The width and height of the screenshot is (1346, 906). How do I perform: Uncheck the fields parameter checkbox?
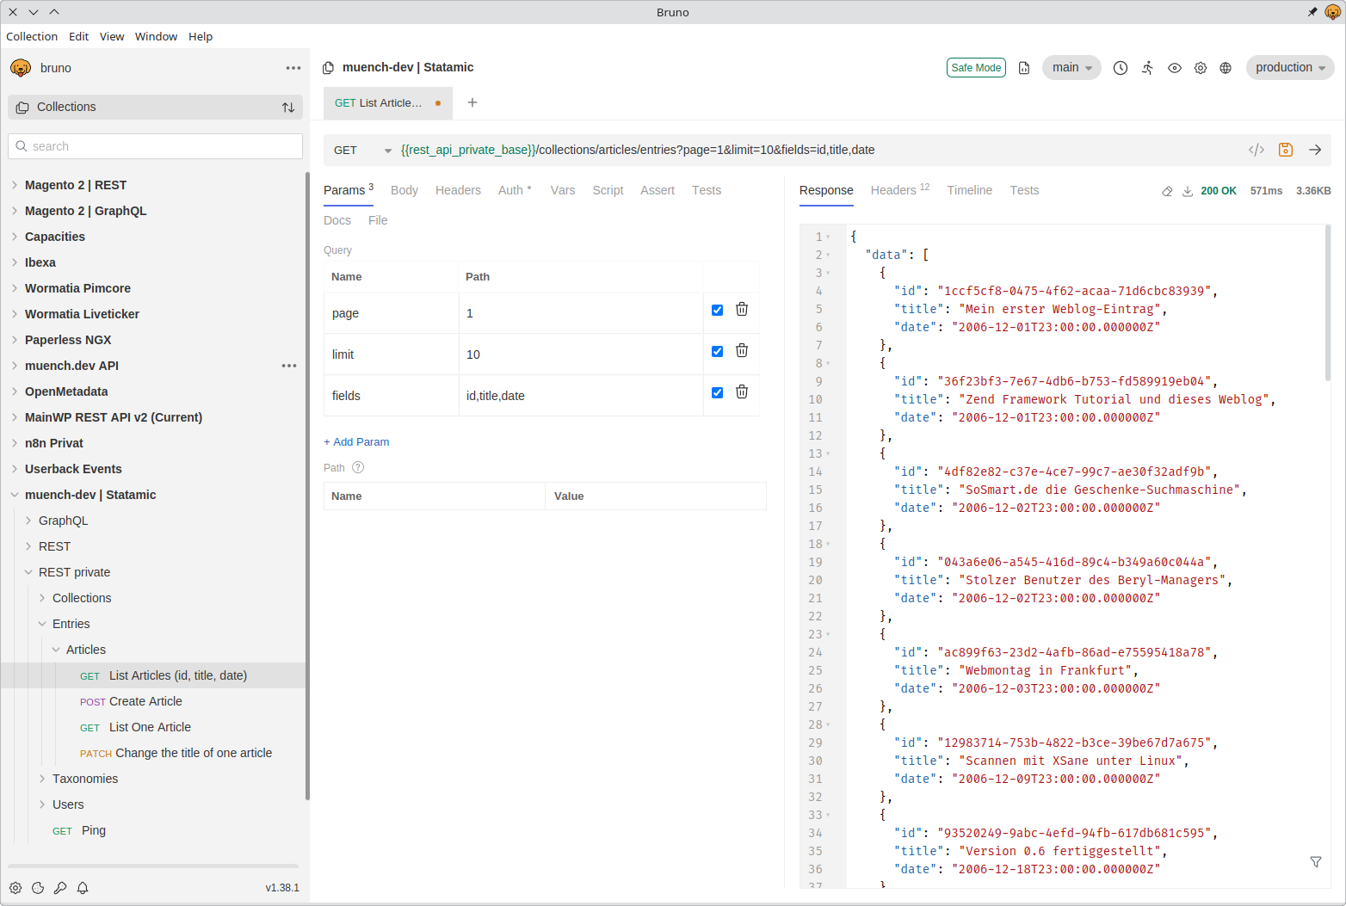[718, 392]
